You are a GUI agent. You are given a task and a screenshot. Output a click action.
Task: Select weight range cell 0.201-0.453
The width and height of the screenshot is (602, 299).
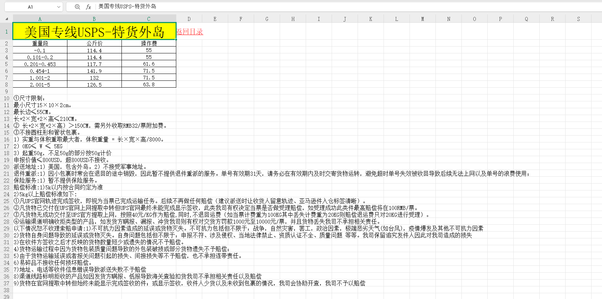(40, 64)
